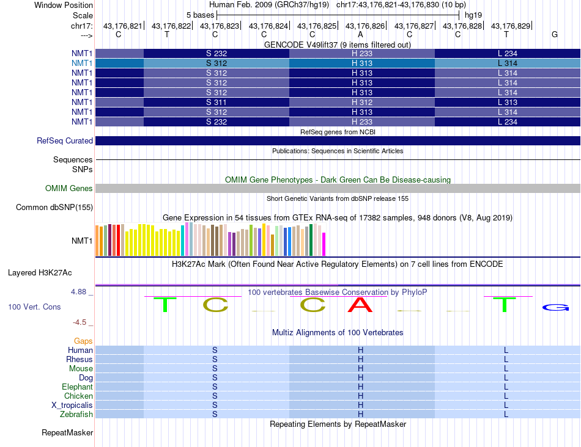Image resolution: width=581 pixels, height=447 pixels.
Task: Select the dark blue RefSeq Curated gene bar
Action: click(x=338, y=140)
